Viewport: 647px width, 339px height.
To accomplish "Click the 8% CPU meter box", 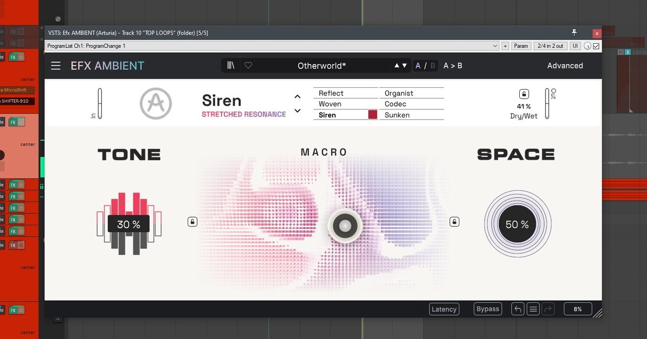I will [577, 309].
